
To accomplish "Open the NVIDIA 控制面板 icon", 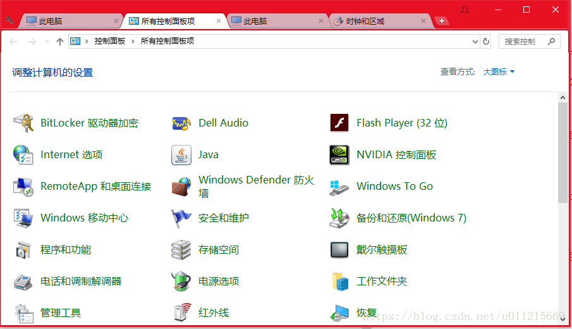I will pyautogui.click(x=339, y=155).
